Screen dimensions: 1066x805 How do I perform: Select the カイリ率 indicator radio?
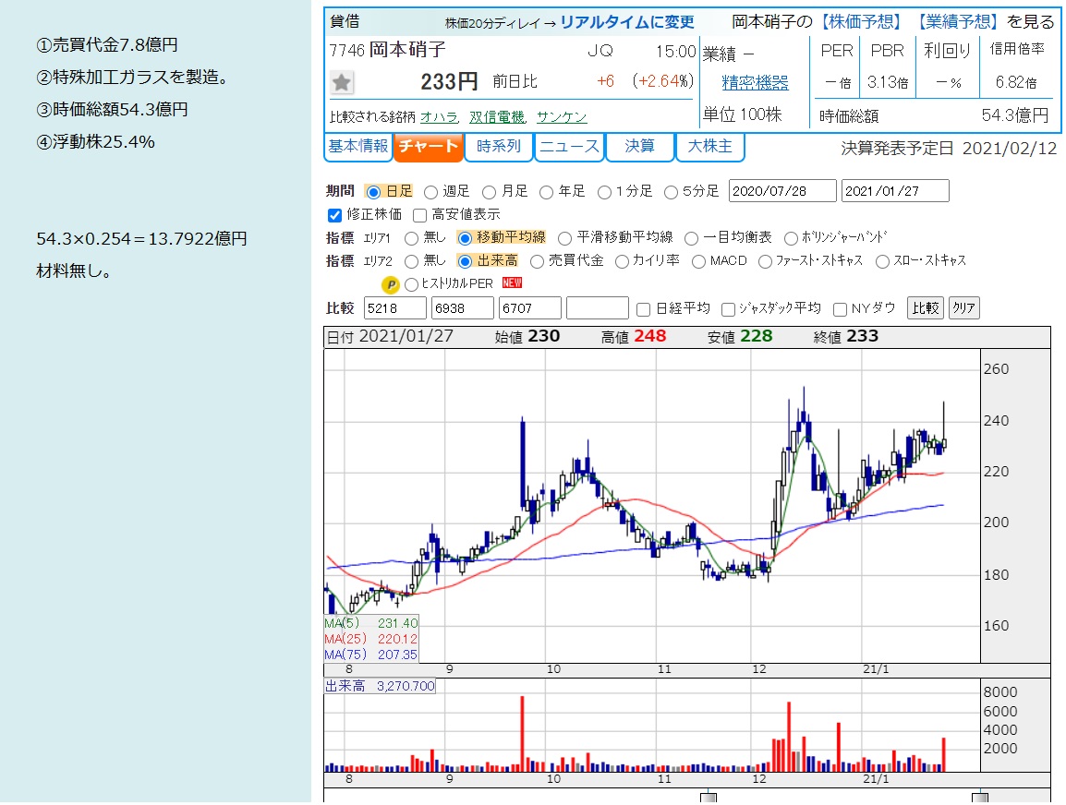[622, 261]
